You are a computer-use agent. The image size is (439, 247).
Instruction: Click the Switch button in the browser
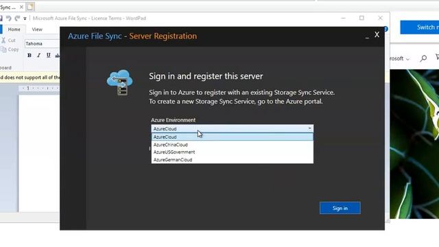(x=420, y=27)
